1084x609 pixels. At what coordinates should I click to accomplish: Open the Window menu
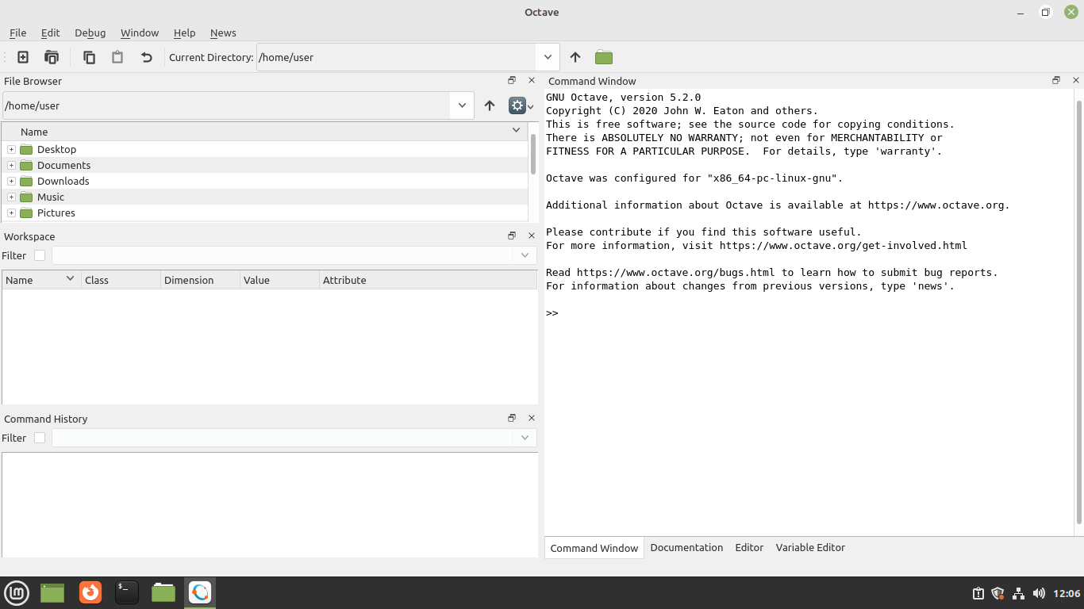(x=140, y=33)
